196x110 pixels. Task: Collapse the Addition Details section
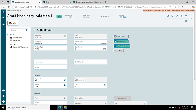click(x=34, y=30)
